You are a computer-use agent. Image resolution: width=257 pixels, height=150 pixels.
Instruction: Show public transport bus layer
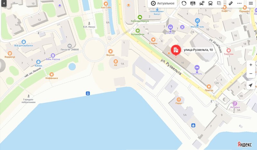[210, 4]
